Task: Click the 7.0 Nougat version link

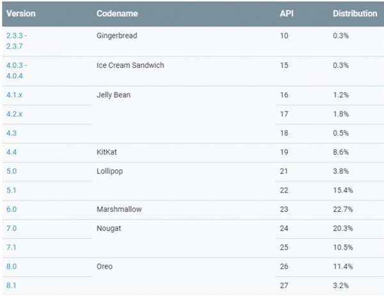Action: pos(12,228)
